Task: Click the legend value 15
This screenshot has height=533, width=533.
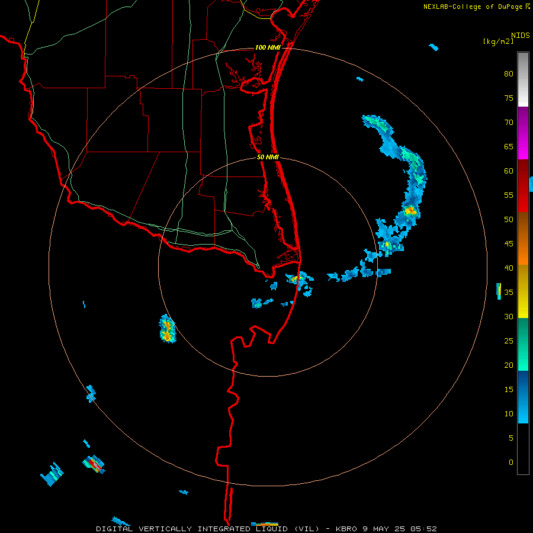Action: [509, 389]
